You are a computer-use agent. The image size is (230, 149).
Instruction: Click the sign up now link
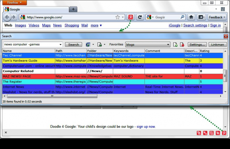pos(146,126)
